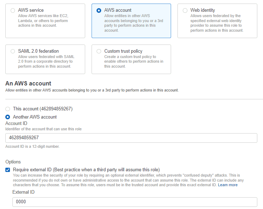The width and height of the screenshot is (263, 209).
Task: Choose Another AWS account option
Action: click(7, 117)
